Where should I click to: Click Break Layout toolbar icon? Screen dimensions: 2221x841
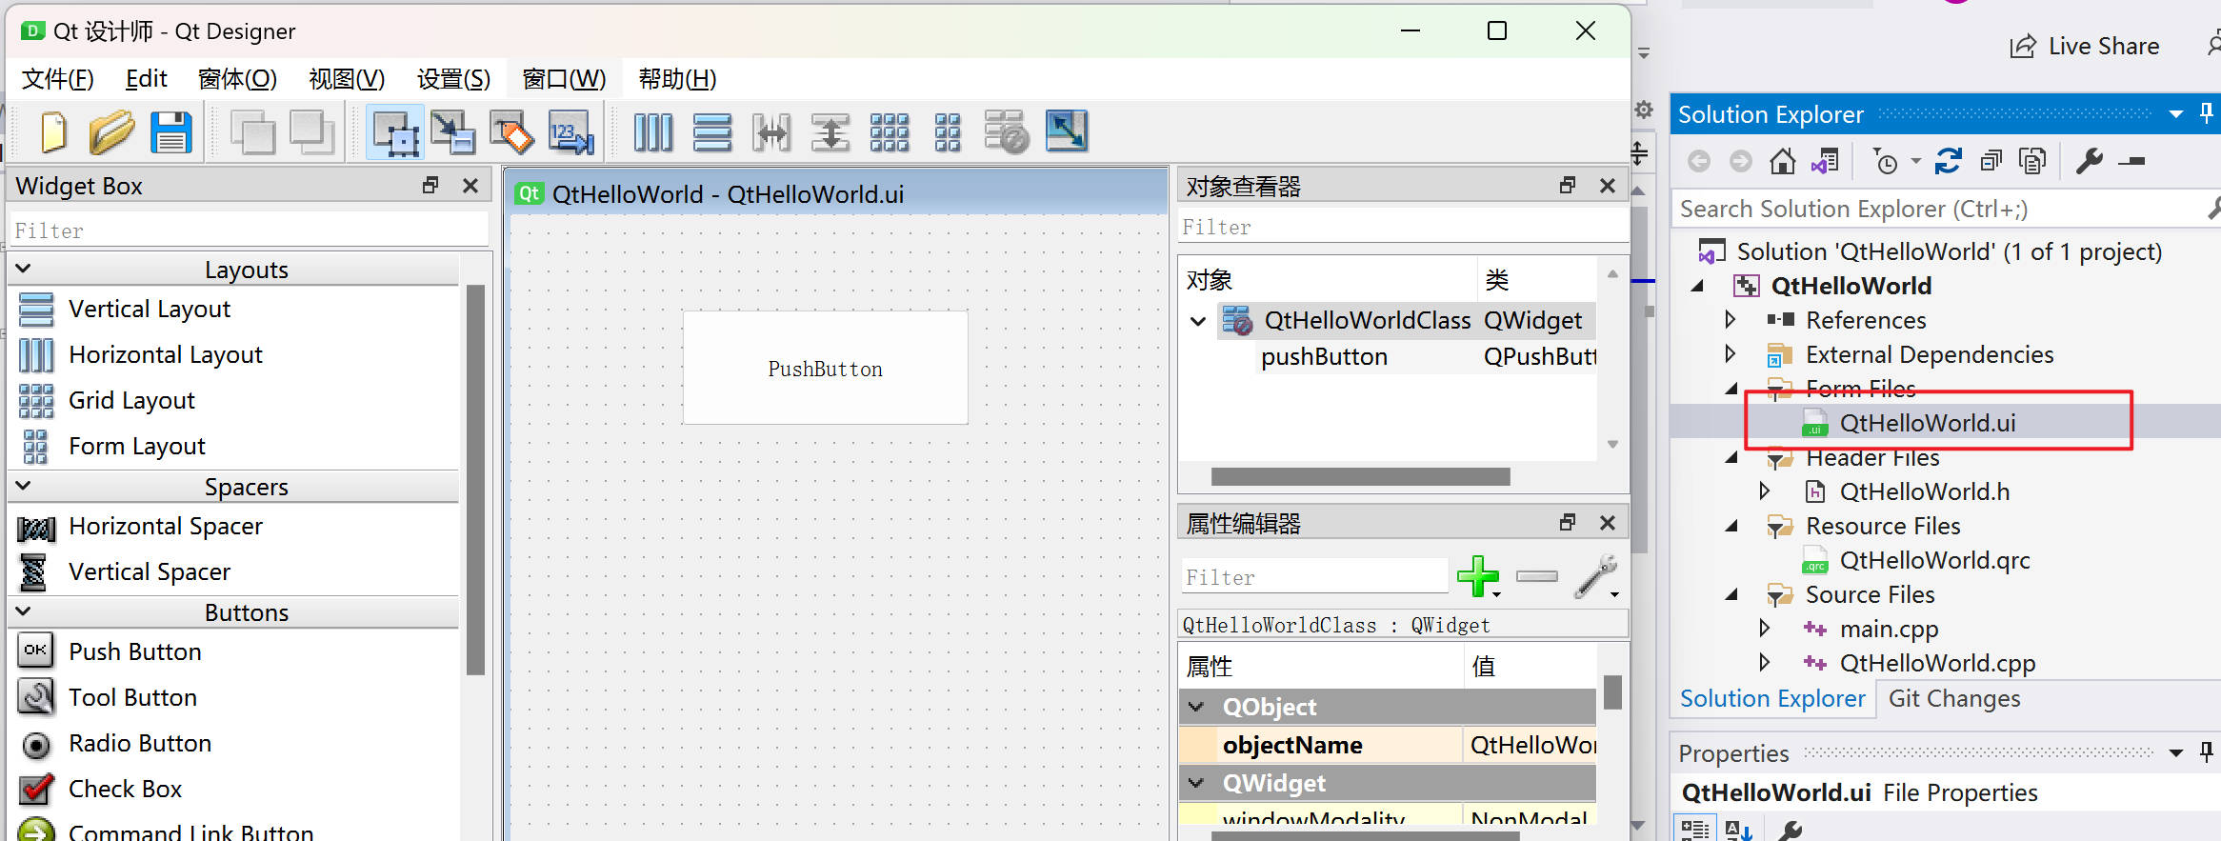pyautogui.click(x=1007, y=131)
